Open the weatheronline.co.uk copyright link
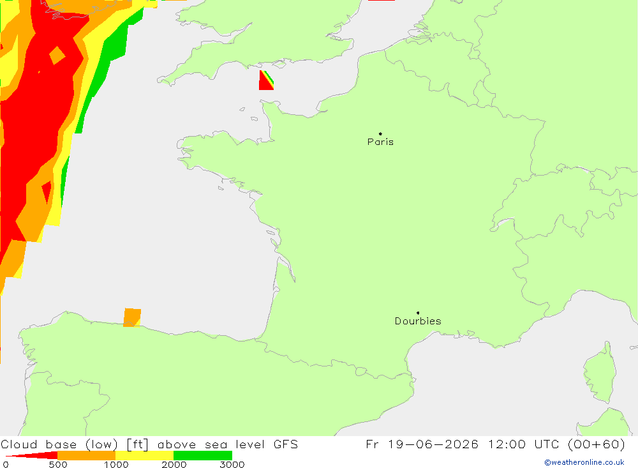Screen dimensions: 638x468 pos(584,462)
